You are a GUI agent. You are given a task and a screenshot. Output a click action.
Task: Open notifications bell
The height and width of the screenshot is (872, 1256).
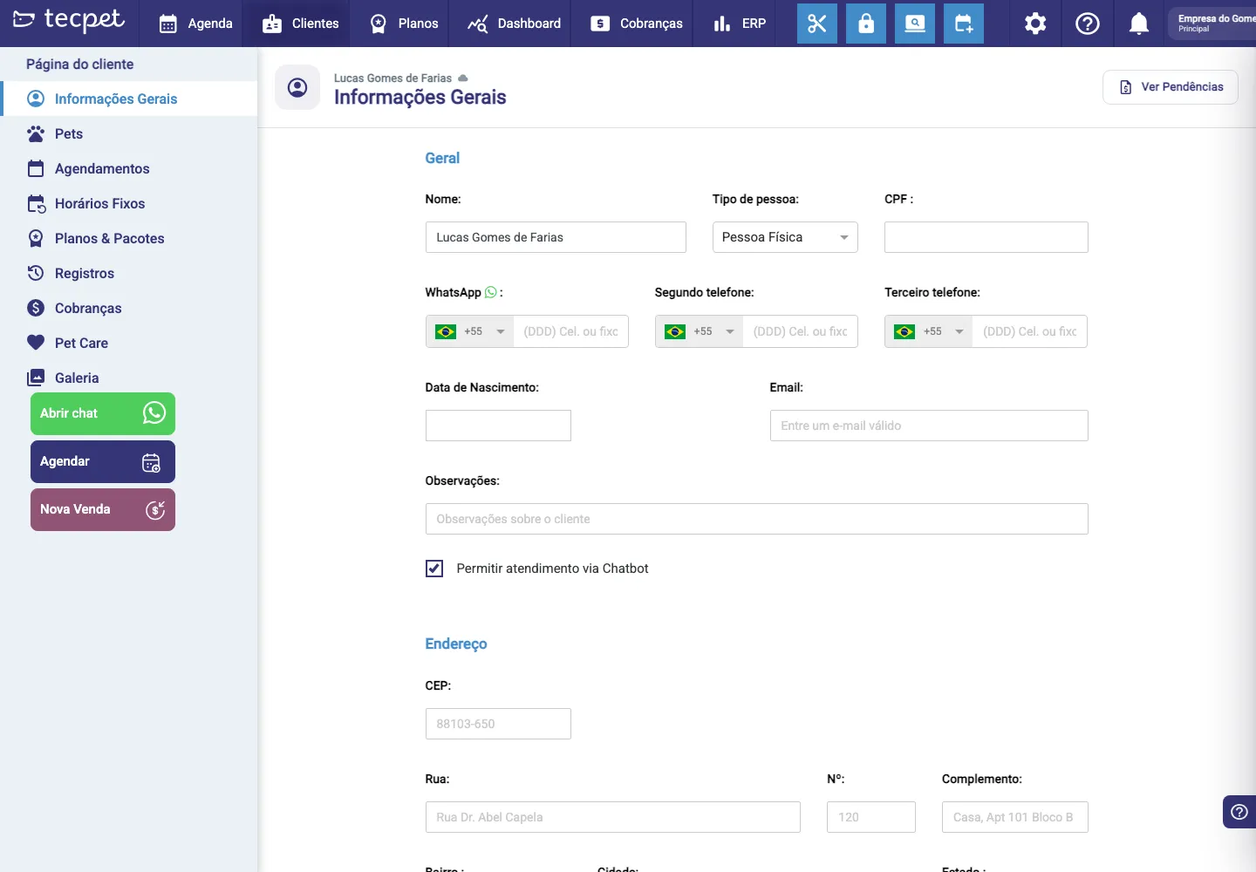pyautogui.click(x=1139, y=24)
